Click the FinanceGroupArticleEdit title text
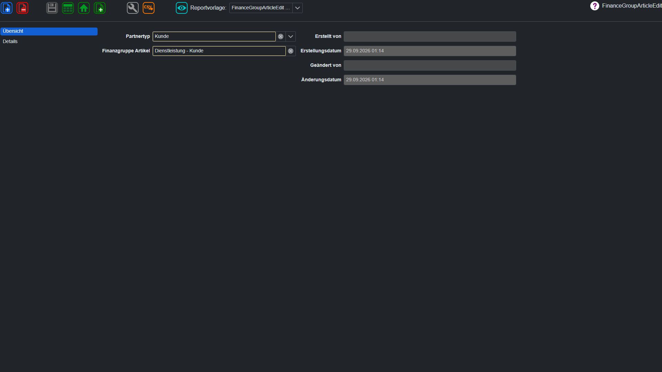 point(632,6)
